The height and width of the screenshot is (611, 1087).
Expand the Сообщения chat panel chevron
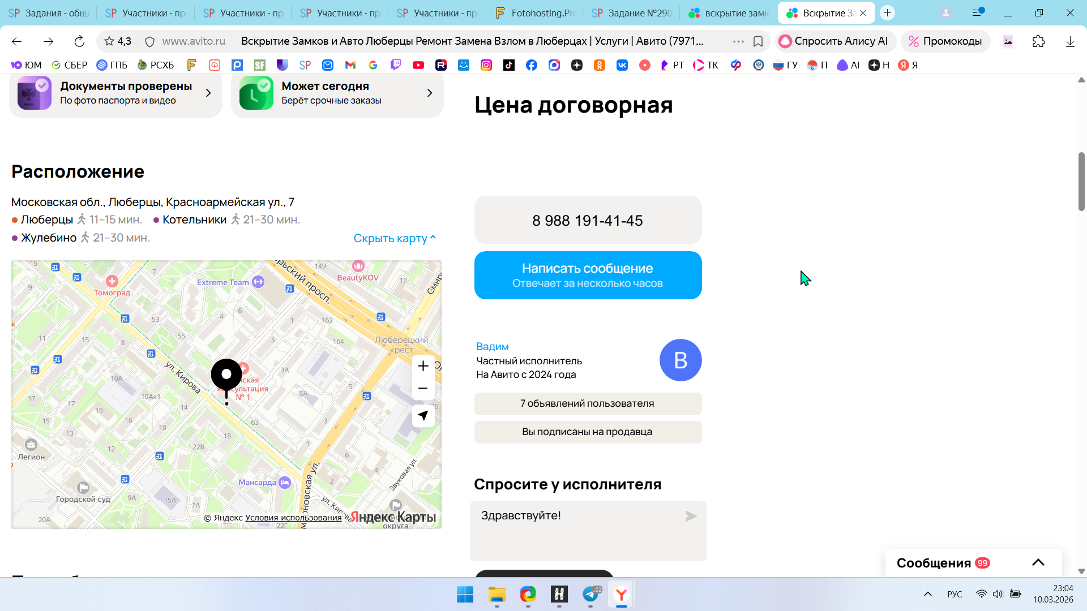[1038, 562]
